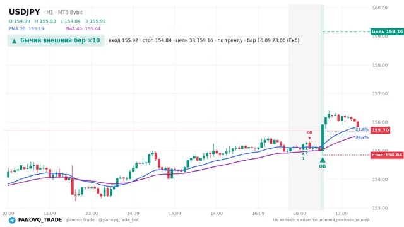The width and height of the screenshot is (404, 227).
Task: Click the USDJPY symbol title
Action: pyautogui.click(x=25, y=12)
